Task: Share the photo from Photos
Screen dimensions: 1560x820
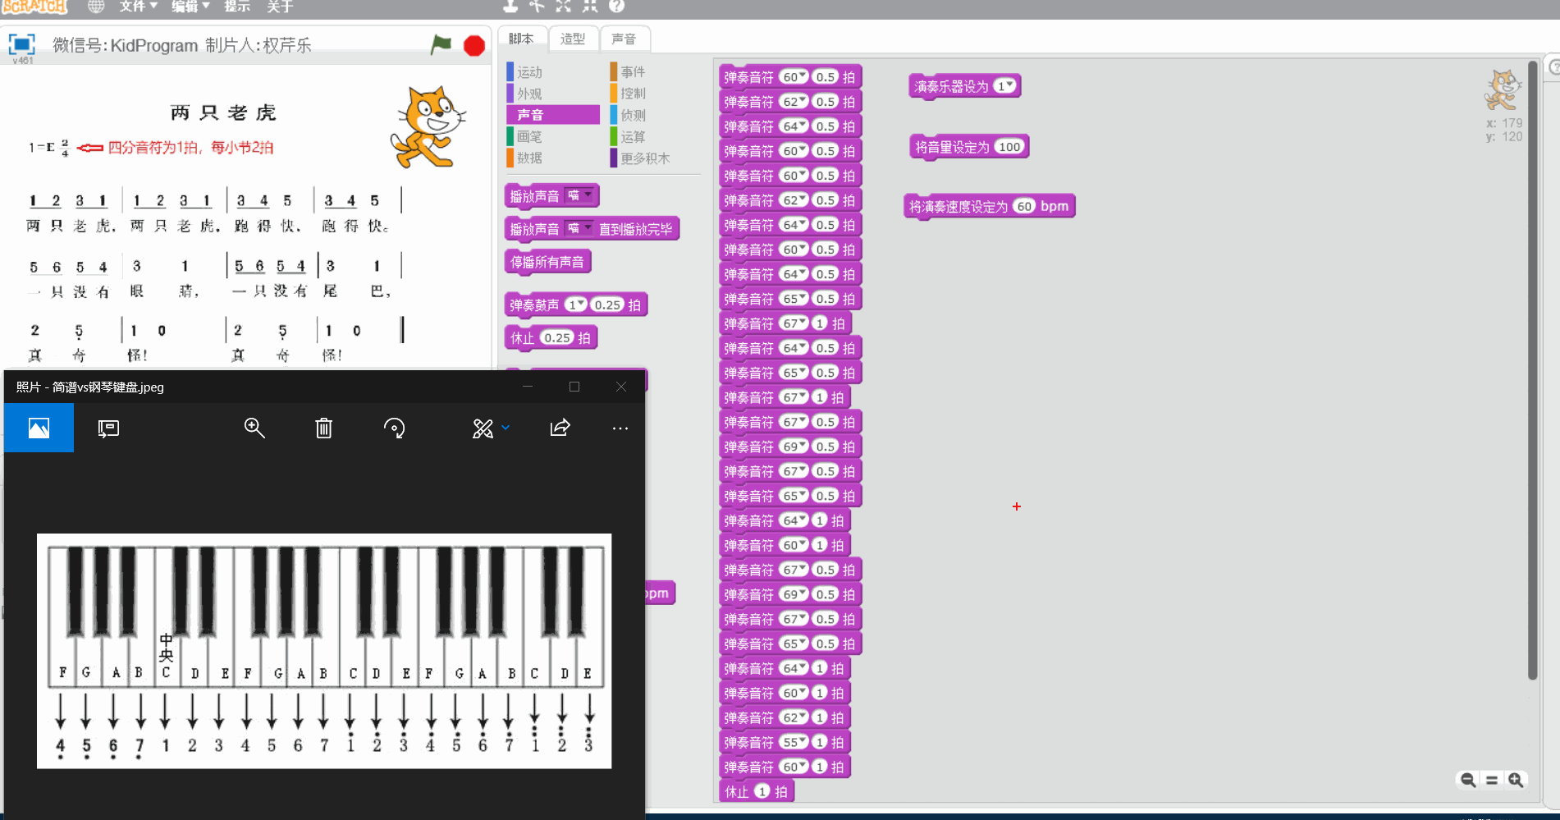Action: (560, 428)
